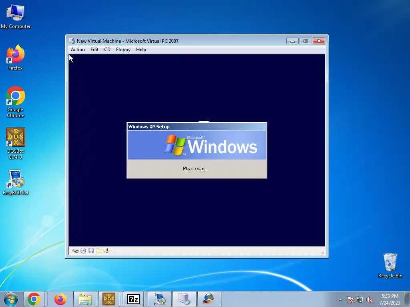
Task: Click the Windows XP Setup title bar
Action: (197, 127)
